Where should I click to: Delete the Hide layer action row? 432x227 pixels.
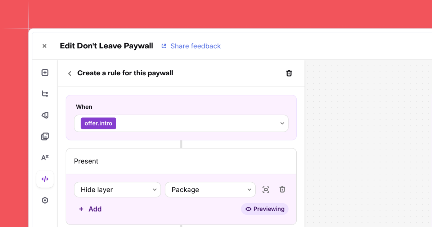coord(282,190)
